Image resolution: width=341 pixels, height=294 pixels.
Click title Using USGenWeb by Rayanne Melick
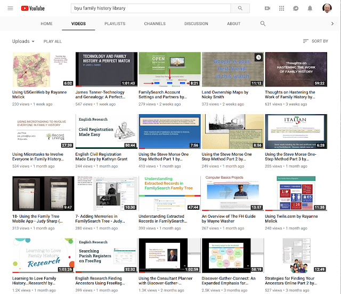pos(39,94)
